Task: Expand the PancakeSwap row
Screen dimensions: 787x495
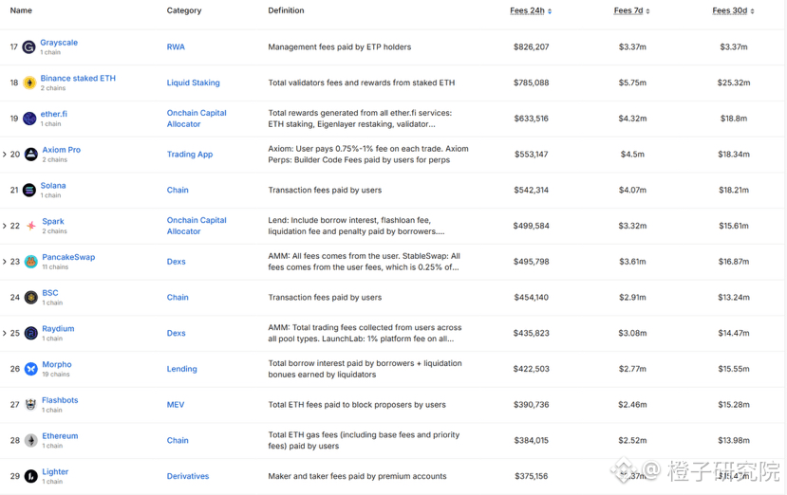Action: [5, 262]
